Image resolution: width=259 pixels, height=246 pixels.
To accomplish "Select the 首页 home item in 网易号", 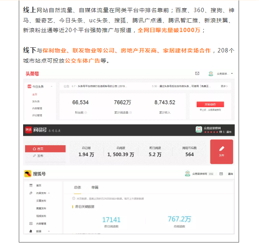I will pyautogui.click(x=38, y=149).
